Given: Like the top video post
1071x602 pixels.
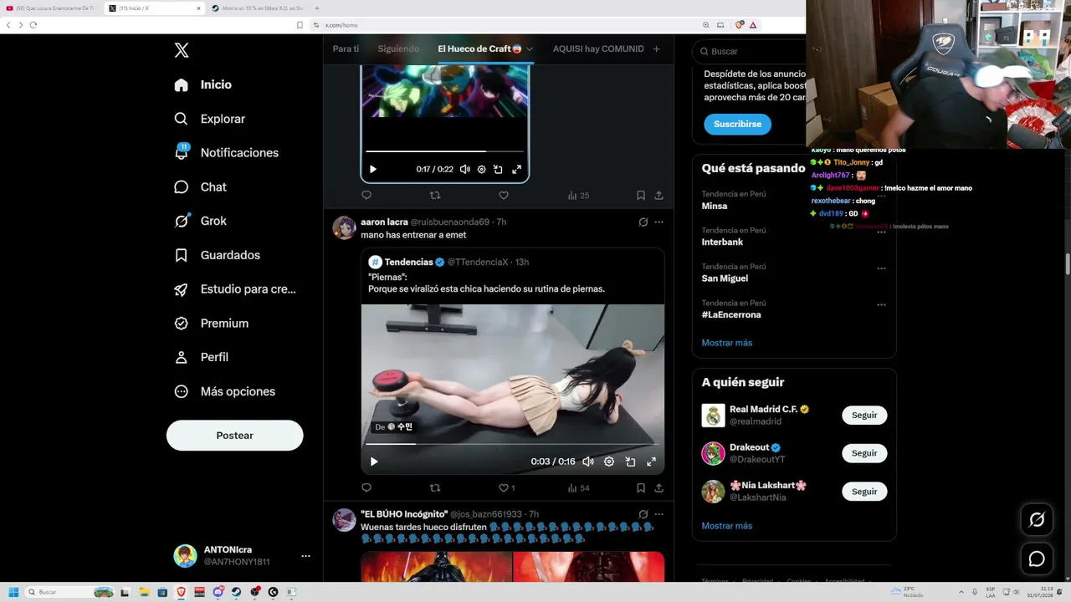Looking at the screenshot, I should (x=504, y=196).
